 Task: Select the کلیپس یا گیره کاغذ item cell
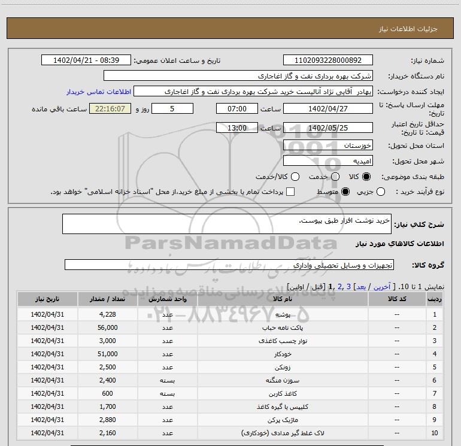point(283,407)
